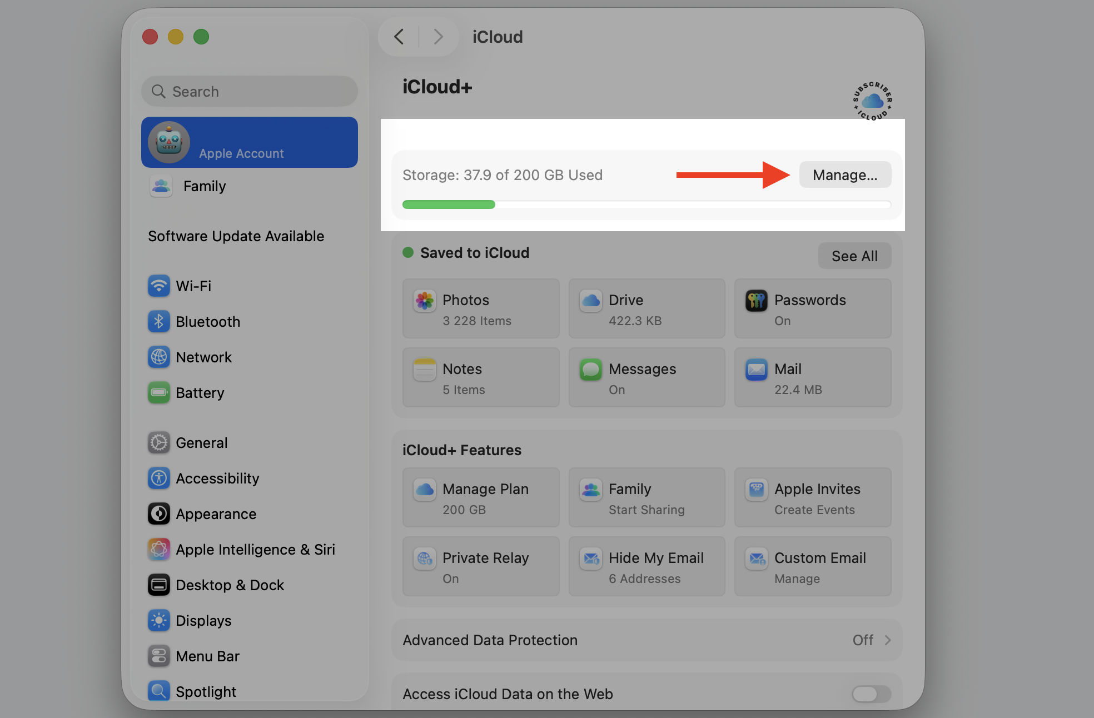1094x718 pixels.
Task: Select the Network sidebar label
Action: coord(203,357)
